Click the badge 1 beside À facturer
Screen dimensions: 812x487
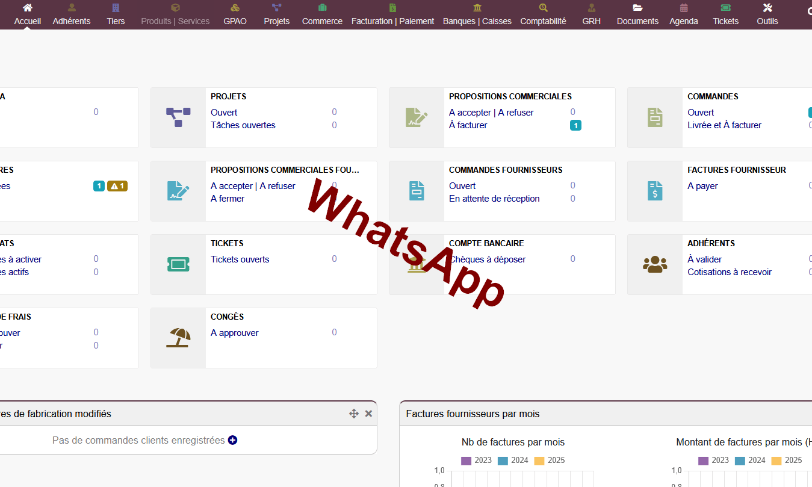[x=575, y=126]
